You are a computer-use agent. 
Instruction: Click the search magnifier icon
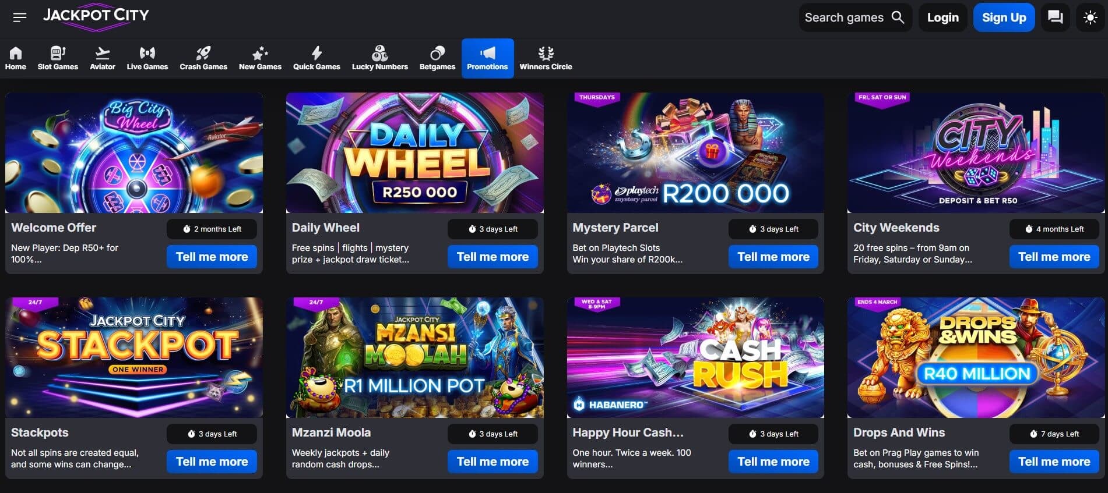(x=898, y=17)
